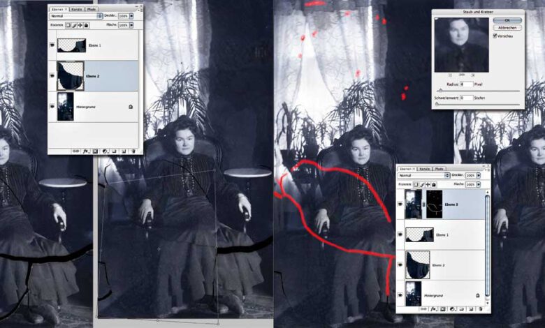
Task: Adjust the Schwellenwert slider handle
Action: (x=437, y=104)
